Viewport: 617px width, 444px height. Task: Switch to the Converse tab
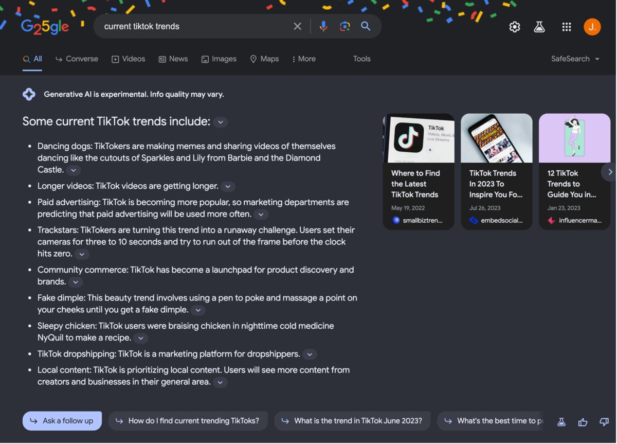77,59
